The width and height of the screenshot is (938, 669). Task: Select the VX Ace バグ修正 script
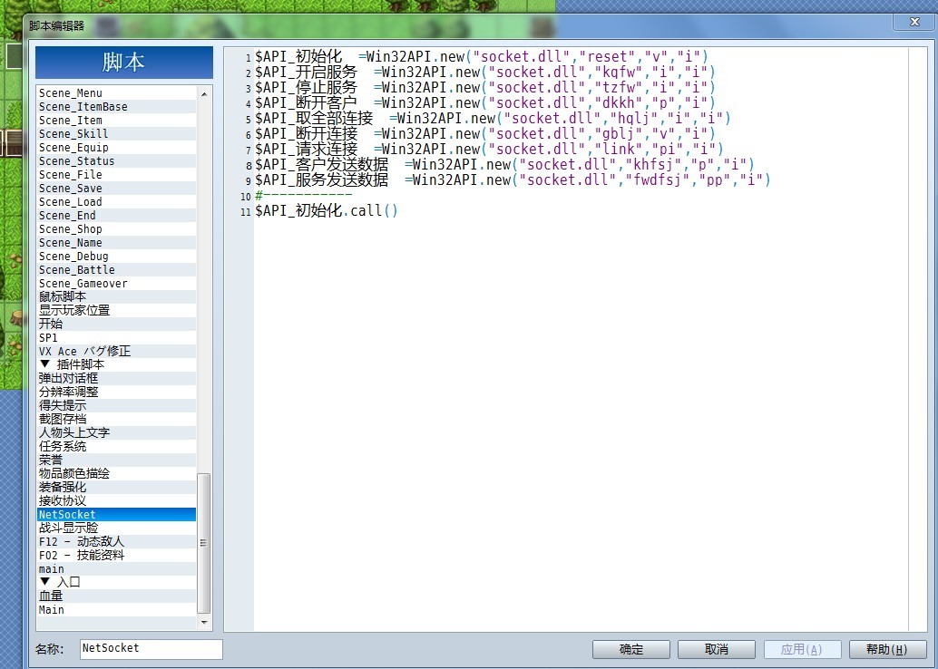pos(117,352)
